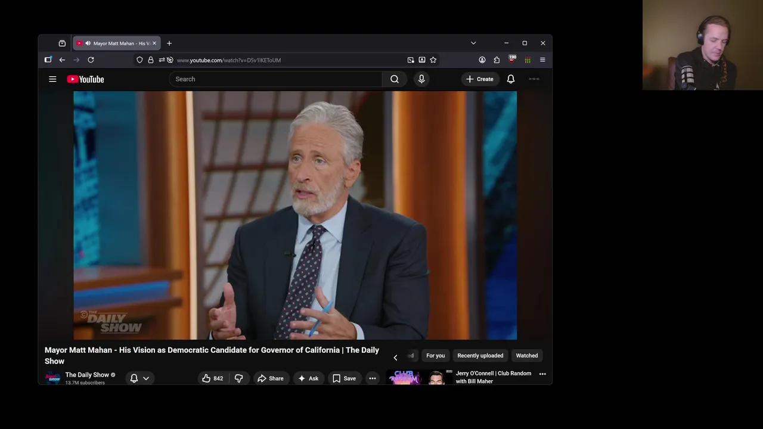Viewport: 763px width, 429px height.
Task: Pause the Daily Show video player
Action: [x=295, y=215]
